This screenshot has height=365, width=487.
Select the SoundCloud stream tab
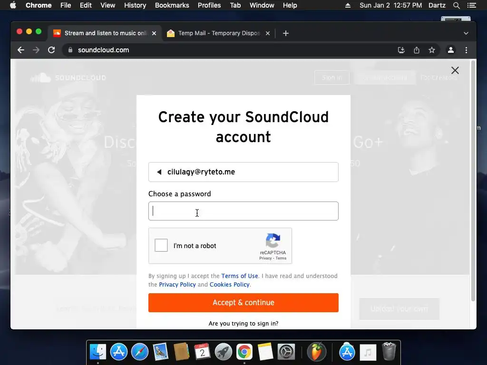tap(105, 33)
